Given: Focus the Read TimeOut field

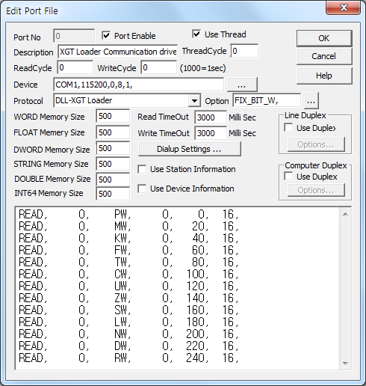Looking at the screenshot, I should (211, 117).
